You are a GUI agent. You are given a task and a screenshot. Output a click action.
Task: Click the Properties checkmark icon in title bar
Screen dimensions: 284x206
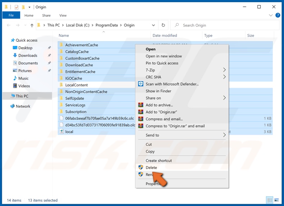click(17, 7)
